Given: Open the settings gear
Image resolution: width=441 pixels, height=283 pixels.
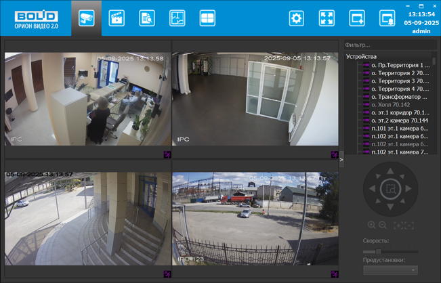Looking at the screenshot, I should pos(296,18).
